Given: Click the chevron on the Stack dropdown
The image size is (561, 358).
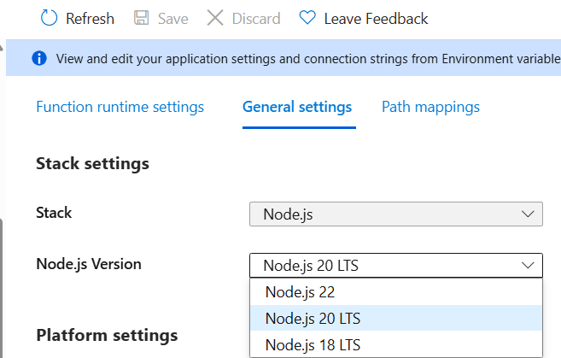Looking at the screenshot, I should (x=526, y=214).
